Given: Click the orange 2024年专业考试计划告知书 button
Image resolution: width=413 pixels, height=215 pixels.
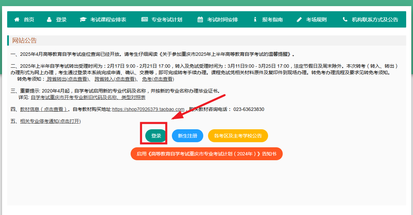Looking at the screenshot, I should pos(206,154).
